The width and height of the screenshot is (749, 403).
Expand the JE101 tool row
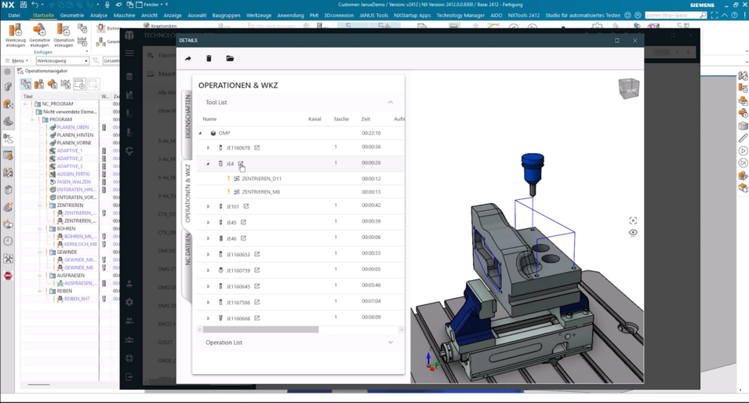[209, 206]
